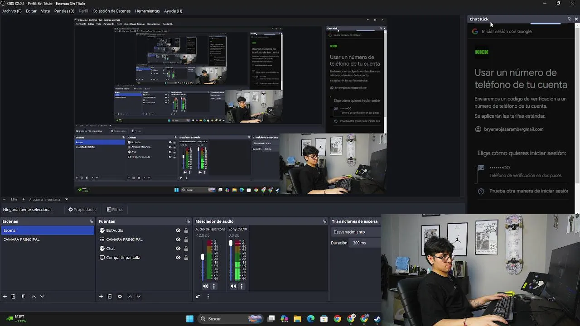
Task: Float the Chat Kick dock panel
Action: pos(570,19)
